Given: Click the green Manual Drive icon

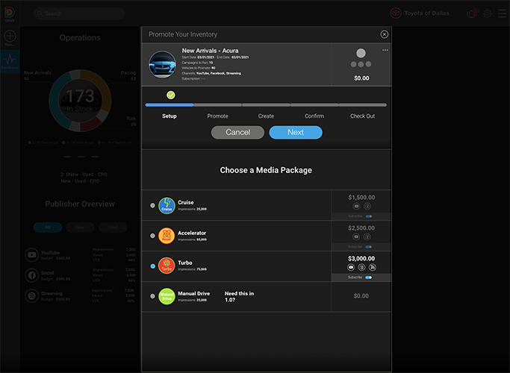Looking at the screenshot, I should pyautogui.click(x=167, y=296).
